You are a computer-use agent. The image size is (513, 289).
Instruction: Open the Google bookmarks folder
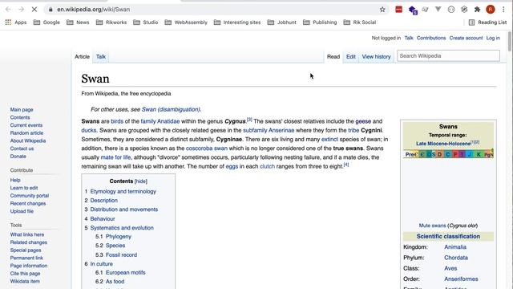point(46,22)
